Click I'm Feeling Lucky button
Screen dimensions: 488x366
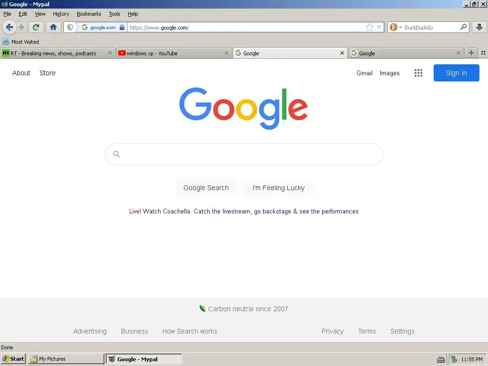pyautogui.click(x=278, y=188)
